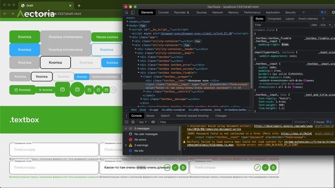
Task: Focus the console Filter input field
Action: [x=226, y=122]
